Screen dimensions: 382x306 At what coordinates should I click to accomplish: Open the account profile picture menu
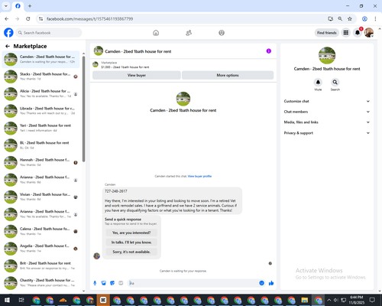tap(369, 33)
